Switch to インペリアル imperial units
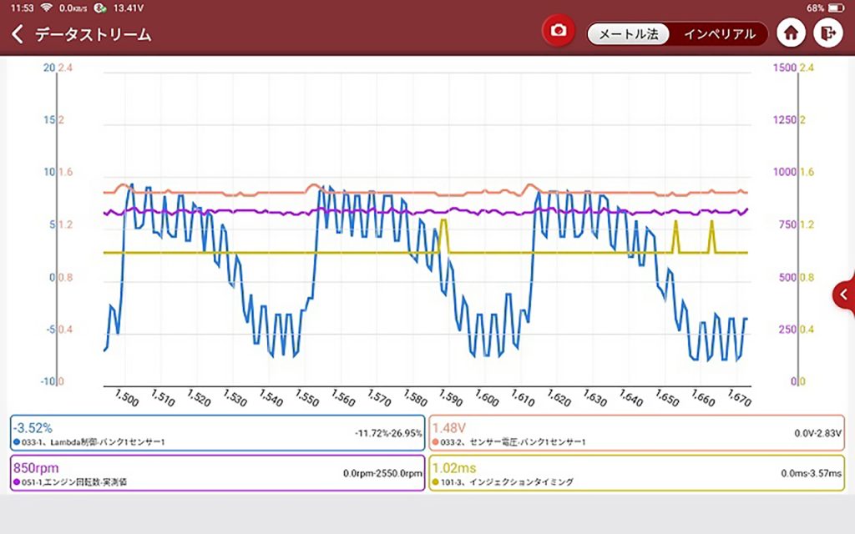Viewport: 855px width, 534px height. (x=719, y=34)
